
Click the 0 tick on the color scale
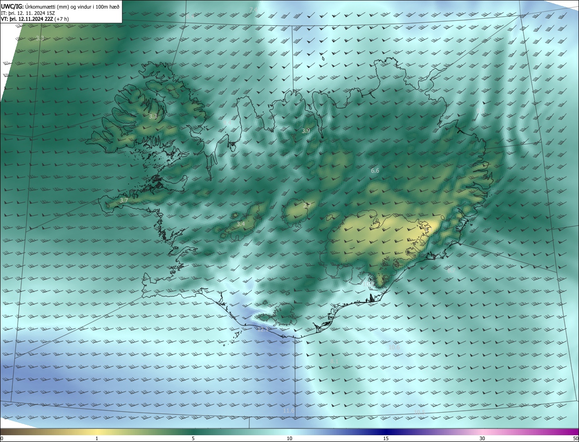2,438
